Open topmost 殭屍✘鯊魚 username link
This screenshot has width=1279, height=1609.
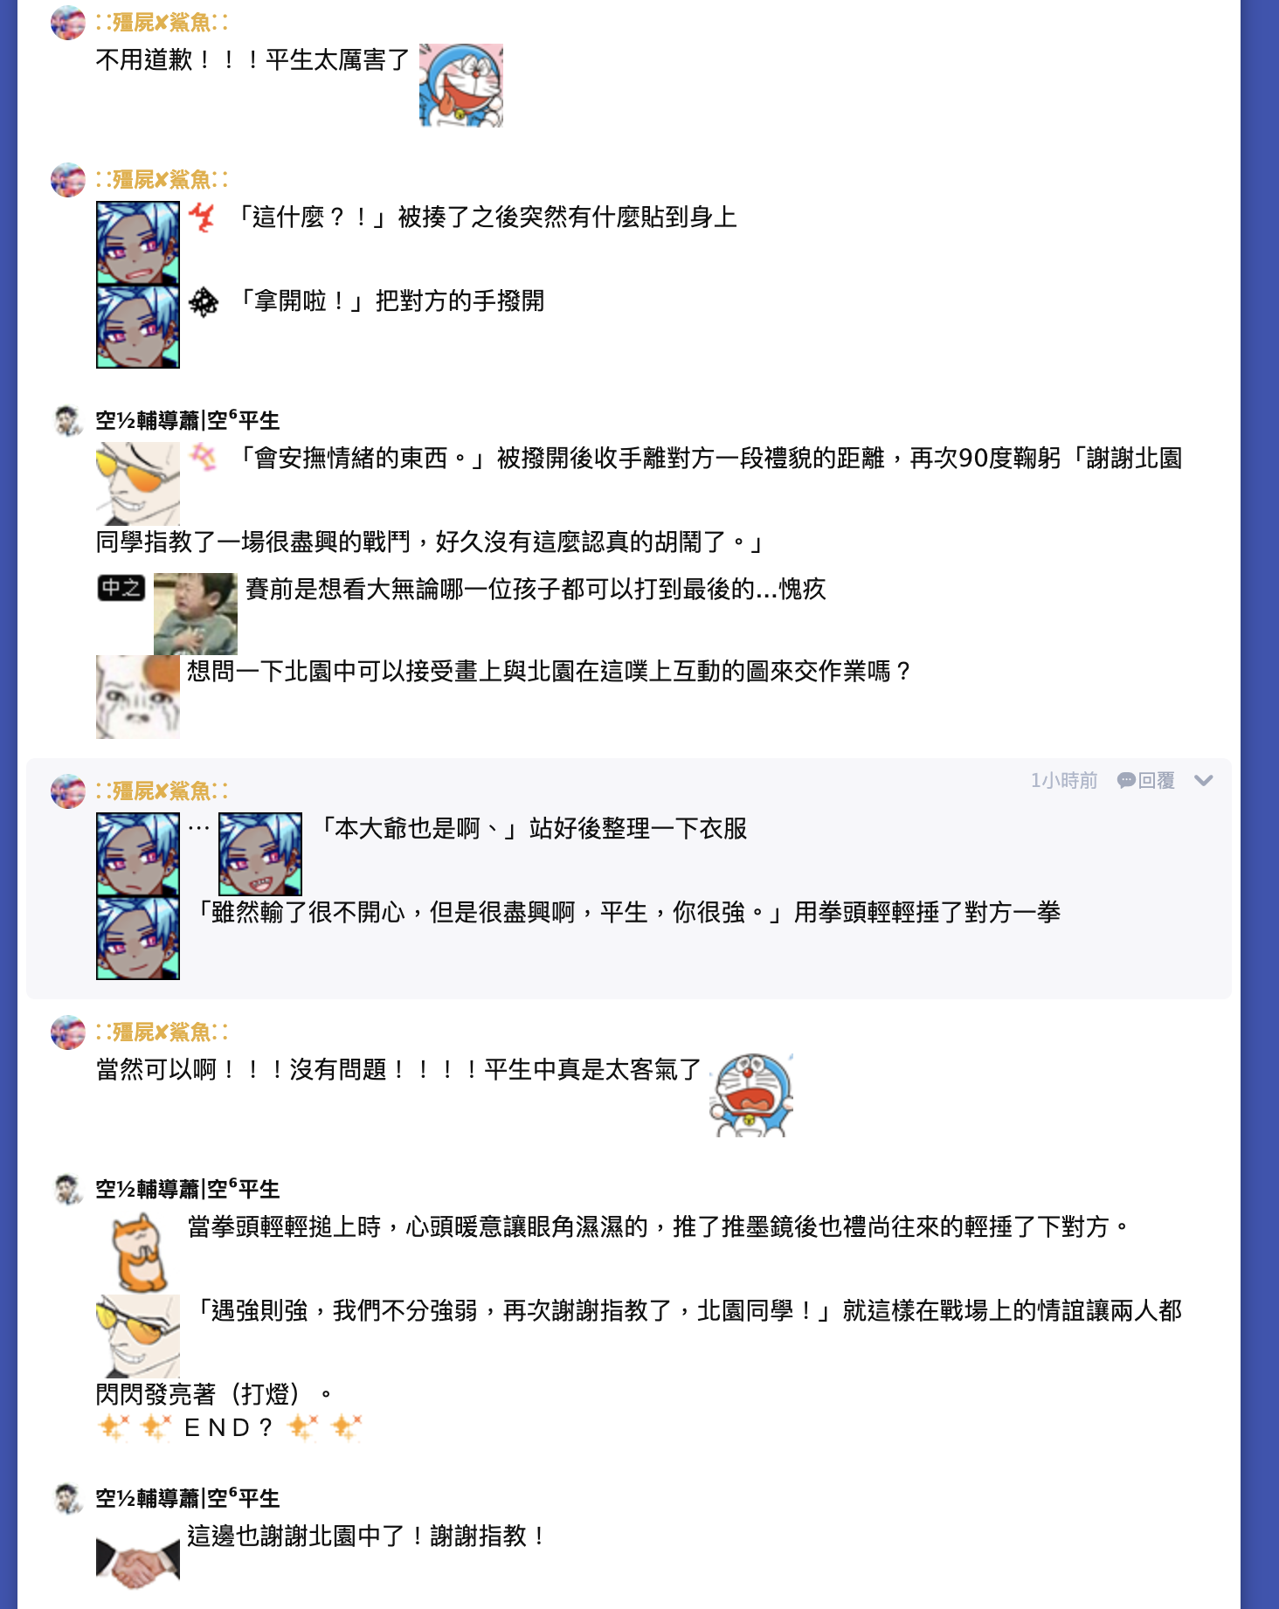click(162, 22)
